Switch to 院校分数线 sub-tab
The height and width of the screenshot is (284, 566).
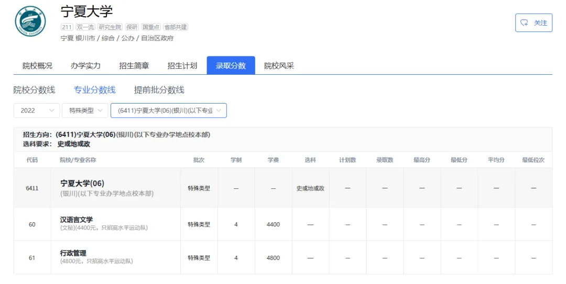tap(34, 90)
